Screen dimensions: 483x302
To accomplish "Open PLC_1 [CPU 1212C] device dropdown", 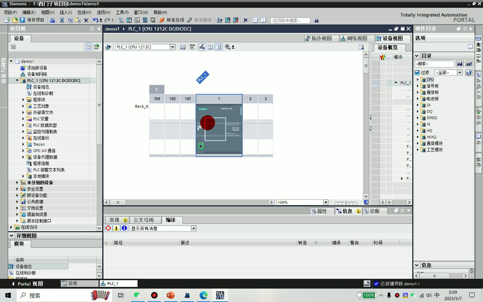I will pos(172,47).
